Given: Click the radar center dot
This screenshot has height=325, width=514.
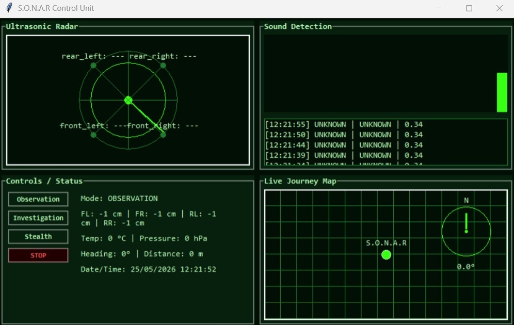Looking at the screenshot, I should coord(128,100).
